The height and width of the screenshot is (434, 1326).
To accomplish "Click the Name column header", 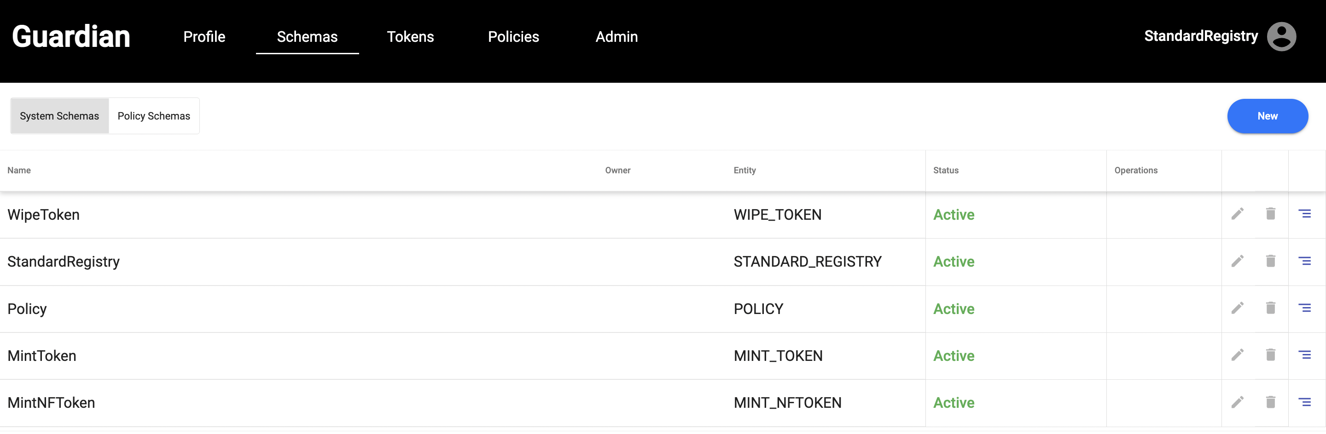I will [x=19, y=170].
